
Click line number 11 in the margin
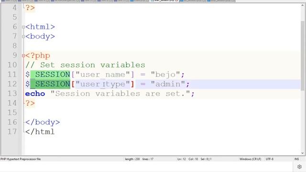click(12, 75)
